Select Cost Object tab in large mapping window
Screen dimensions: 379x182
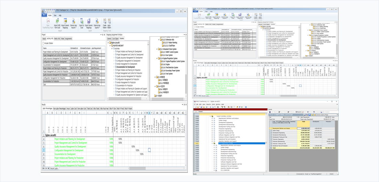115,39
